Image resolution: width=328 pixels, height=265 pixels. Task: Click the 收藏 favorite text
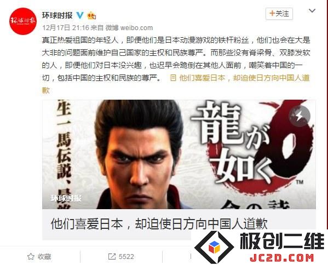pyautogui.click(x=44, y=256)
